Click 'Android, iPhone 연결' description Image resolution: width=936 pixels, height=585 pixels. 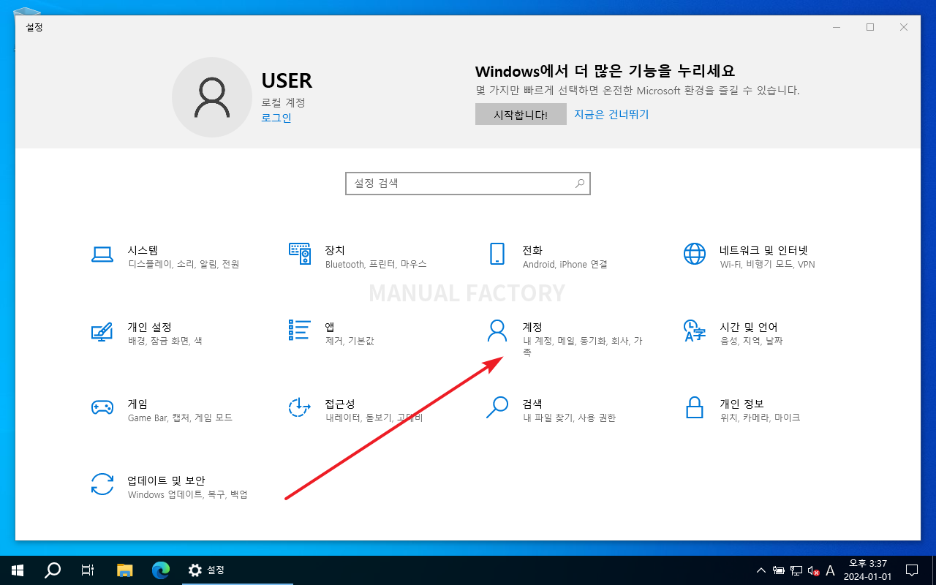pyautogui.click(x=565, y=264)
